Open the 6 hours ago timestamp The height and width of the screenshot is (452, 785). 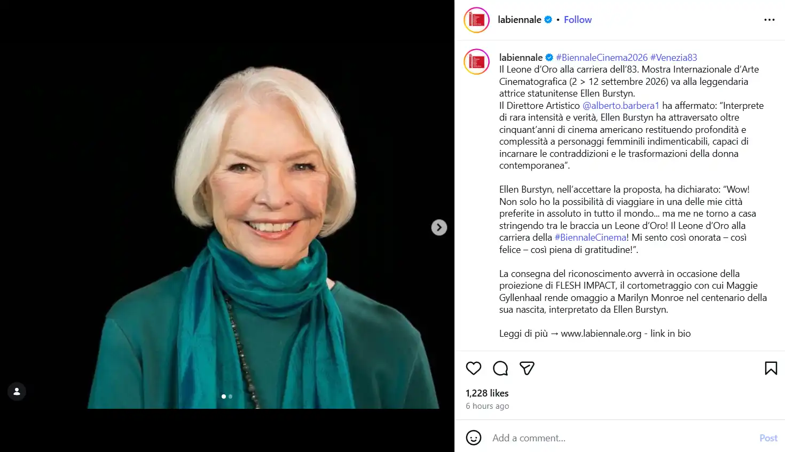coord(487,406)
